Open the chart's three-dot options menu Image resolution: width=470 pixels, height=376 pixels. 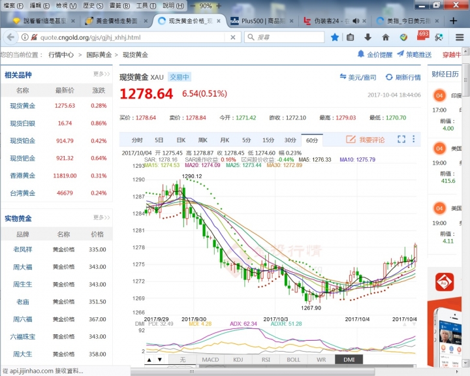point(414,140)
